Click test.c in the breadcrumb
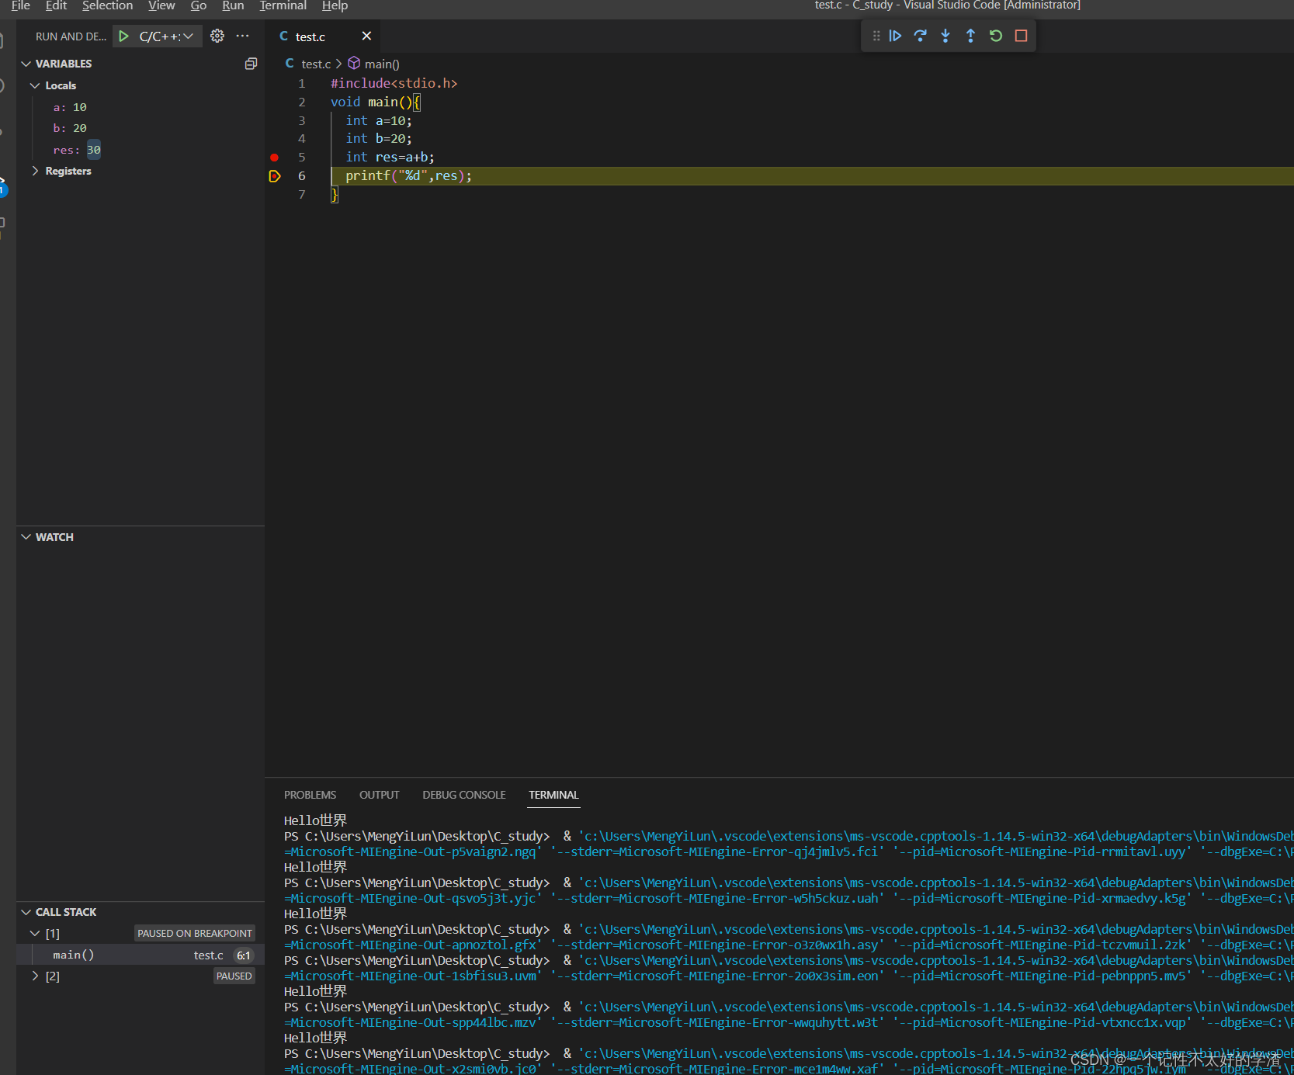The height and width of the screenshot is (1075, 1294). tap(316, 64)
